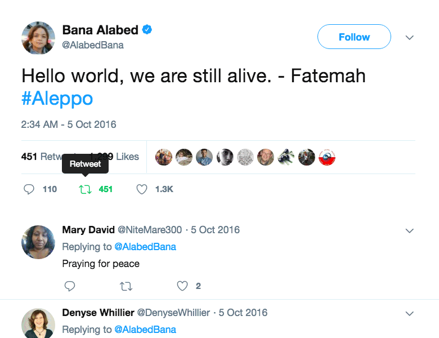Like the main Hello world tweet

[142, 189]
